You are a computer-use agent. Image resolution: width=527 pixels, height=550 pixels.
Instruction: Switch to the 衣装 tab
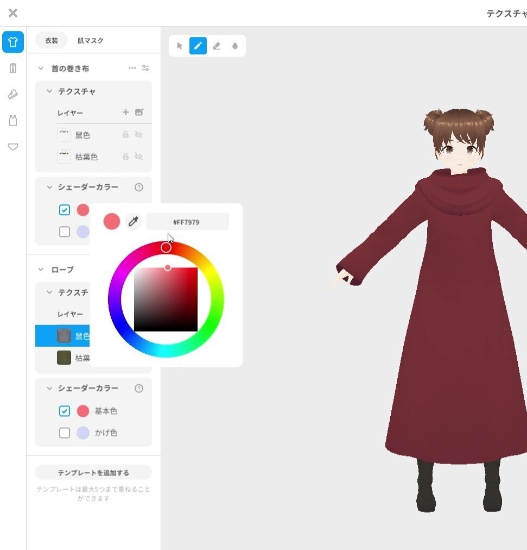coord(52,40)
